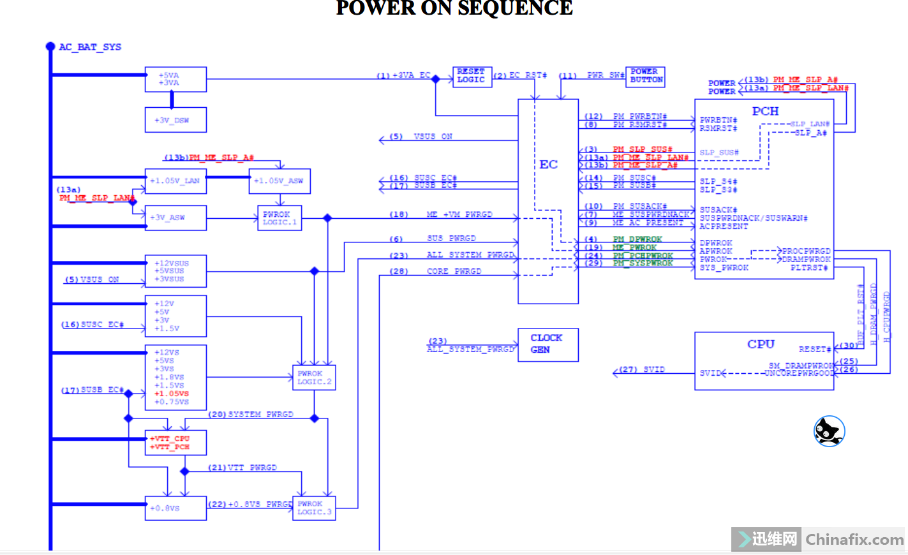Select the (11) PWR_SW# signal label
This screenshot has width=908, height=555.
(x=592, y=75)
